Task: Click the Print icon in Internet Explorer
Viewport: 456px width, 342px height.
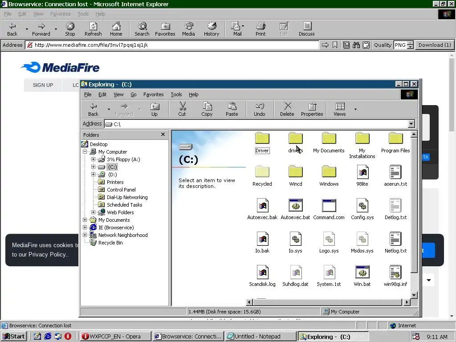Action: click(x=261, y=29)
